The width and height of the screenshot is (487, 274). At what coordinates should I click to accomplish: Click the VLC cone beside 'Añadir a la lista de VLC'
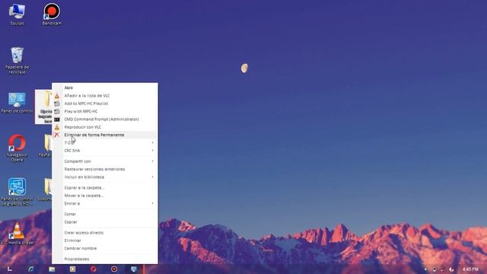(57, 96)
